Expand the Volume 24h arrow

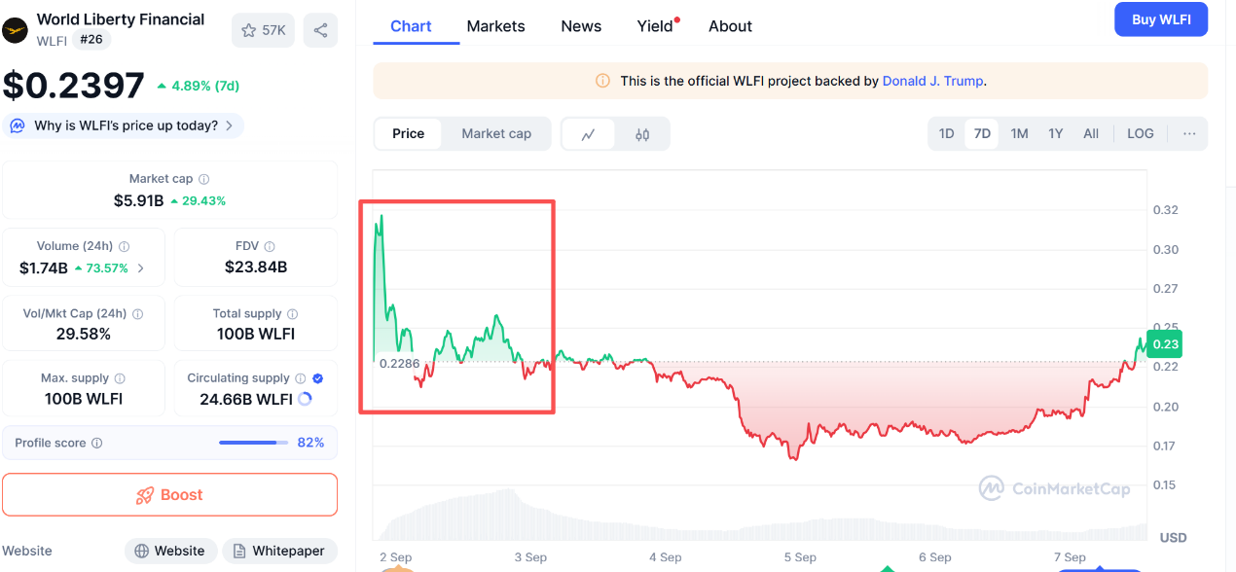point(141,268)
